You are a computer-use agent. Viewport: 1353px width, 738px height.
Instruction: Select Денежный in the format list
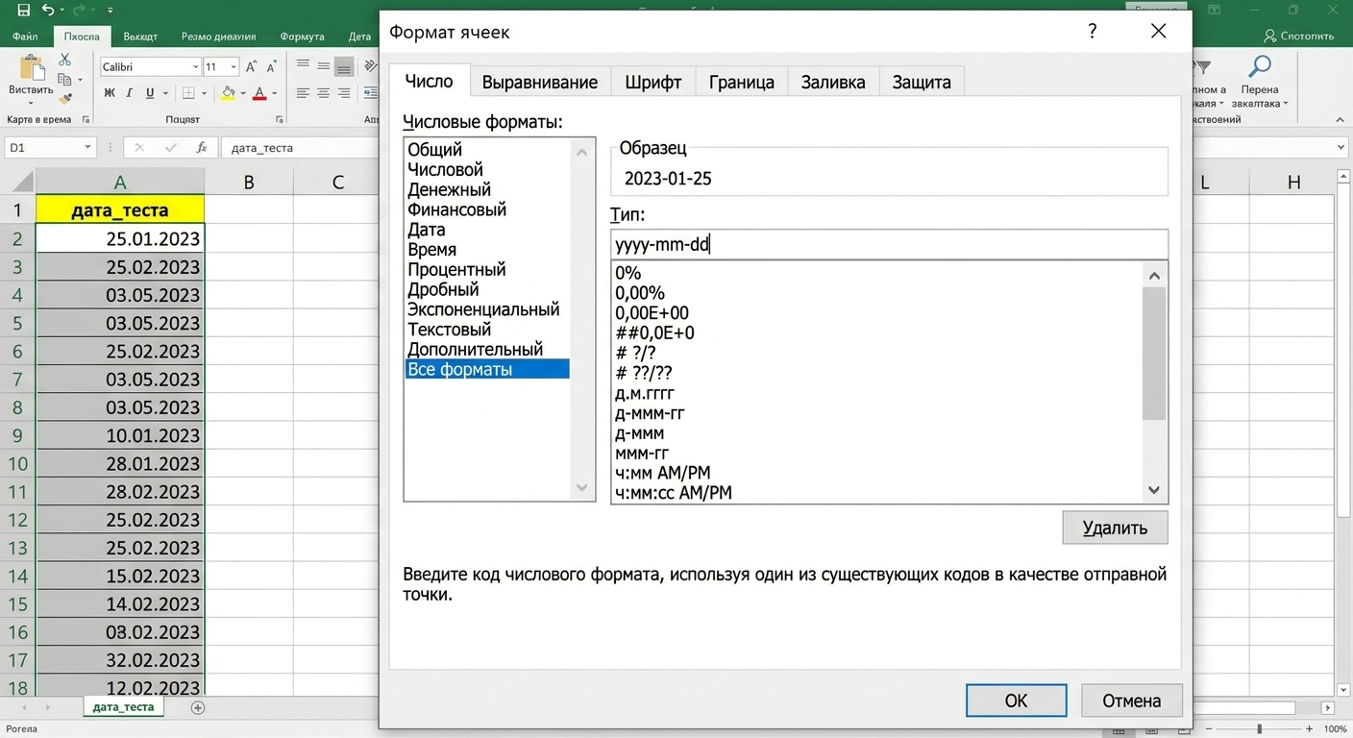click(450, 189)
